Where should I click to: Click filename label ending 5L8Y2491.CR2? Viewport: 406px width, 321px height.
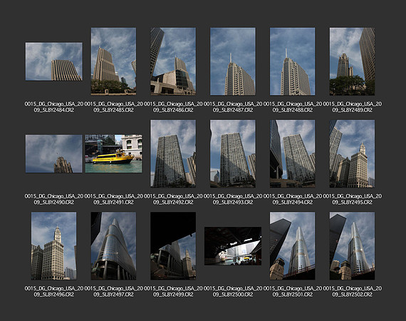click(113, 199)
